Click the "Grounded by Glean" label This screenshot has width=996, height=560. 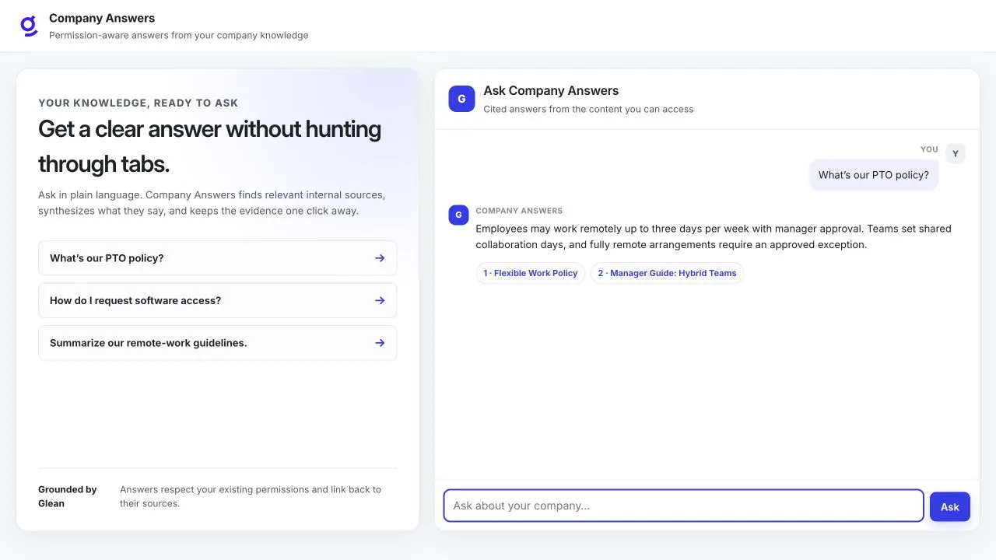tap(68, 496)
